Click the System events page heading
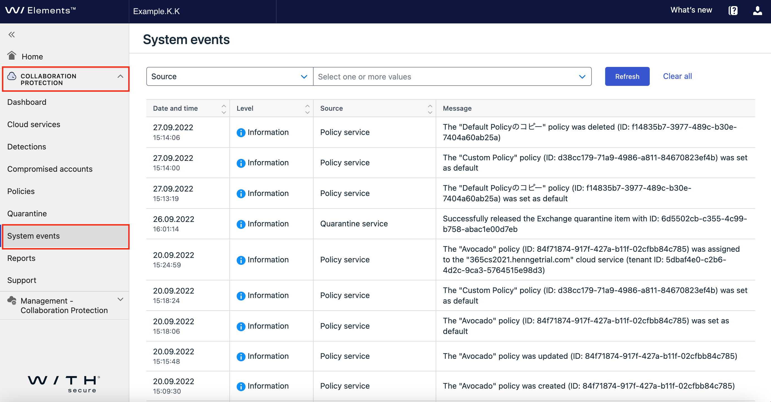Image resolution: width=771 pixels, height=402 pixels. pos(186,40)
